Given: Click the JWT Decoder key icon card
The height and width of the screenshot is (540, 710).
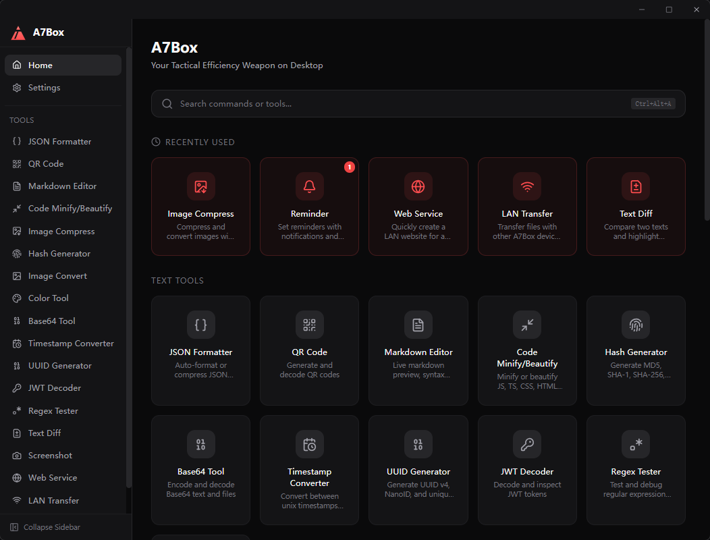Looking at the screenshot, I should 527,444.
